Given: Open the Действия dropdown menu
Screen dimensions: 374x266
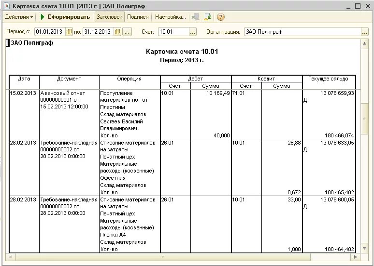Looking at the screenshot, I should point(19,17).
